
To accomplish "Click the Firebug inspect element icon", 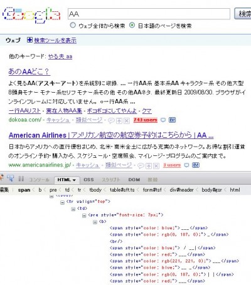I will pos(10,179).
